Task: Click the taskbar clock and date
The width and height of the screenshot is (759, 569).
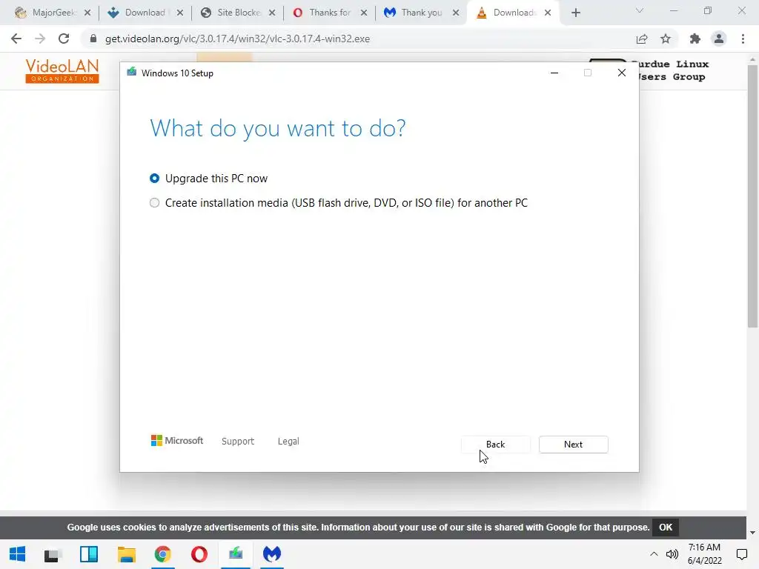Action: click(x=705, y=554)
